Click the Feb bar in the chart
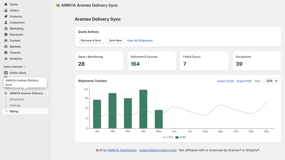 [x=113, y=111]
